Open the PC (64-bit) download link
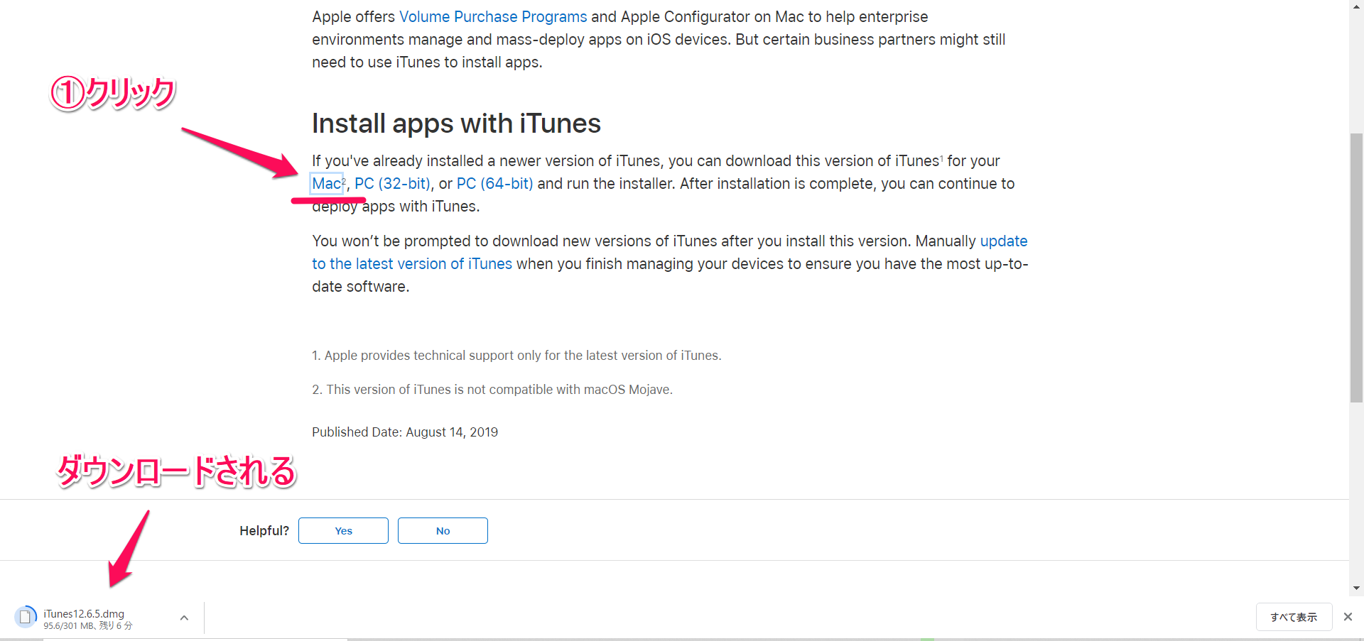The height and width of the screenshot is (641, 1364). pyautogui.click(x=494, y=184)
